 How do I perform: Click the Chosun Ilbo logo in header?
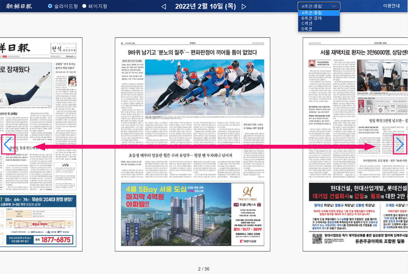[x=19, y=6]
